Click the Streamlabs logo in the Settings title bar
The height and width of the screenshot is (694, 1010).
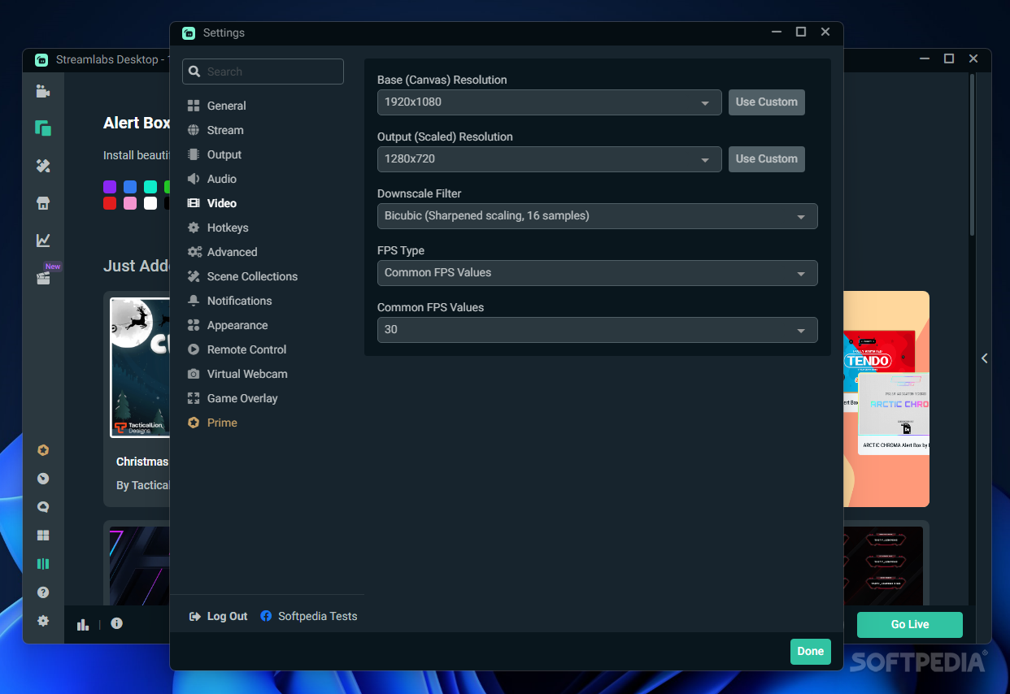tap(189, 33)
